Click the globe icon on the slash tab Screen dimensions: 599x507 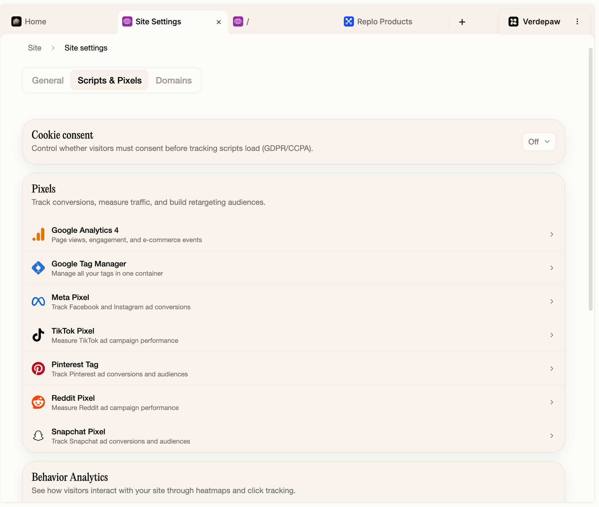(x=238, y=22)
